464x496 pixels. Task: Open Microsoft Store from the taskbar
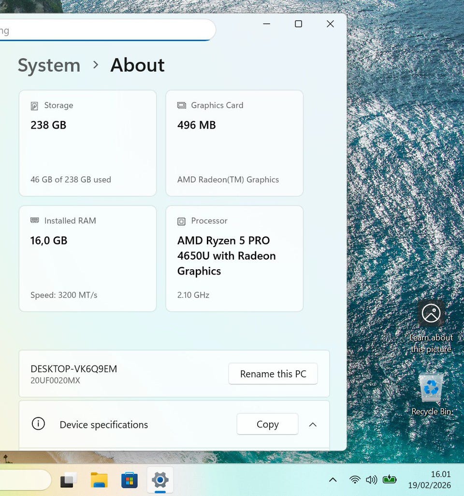pos(130,480)
